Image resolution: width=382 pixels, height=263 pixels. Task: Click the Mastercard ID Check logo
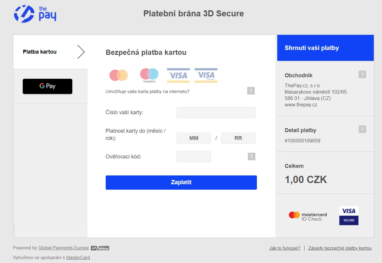[308, 216]
